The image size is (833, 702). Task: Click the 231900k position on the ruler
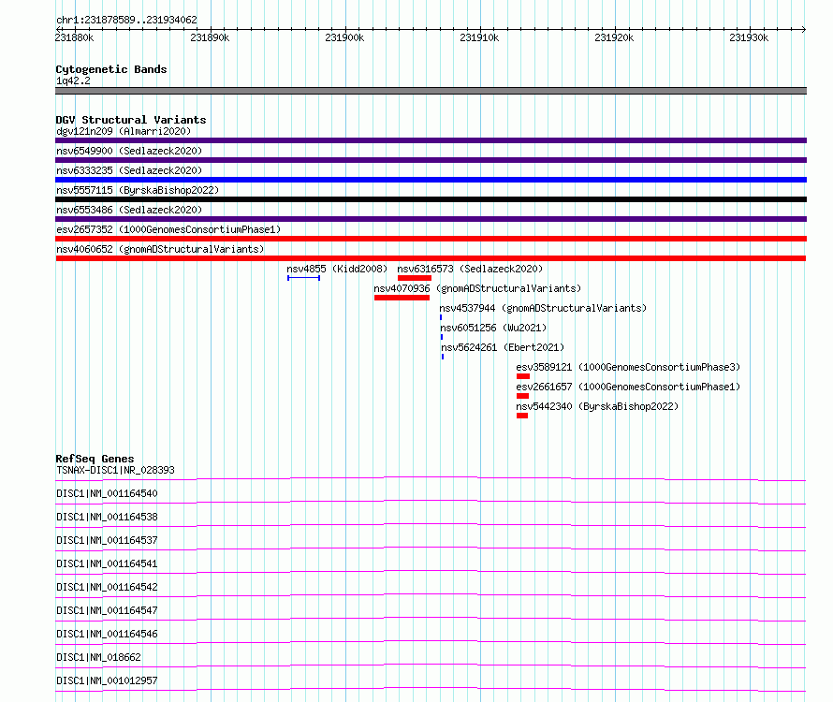344,37
